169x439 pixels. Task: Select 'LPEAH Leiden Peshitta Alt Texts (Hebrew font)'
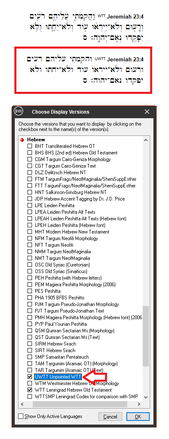(80, 219)
